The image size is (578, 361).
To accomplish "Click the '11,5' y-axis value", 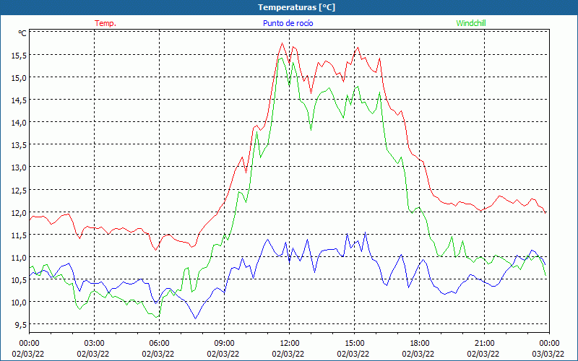I will click(x=19, y=235).
